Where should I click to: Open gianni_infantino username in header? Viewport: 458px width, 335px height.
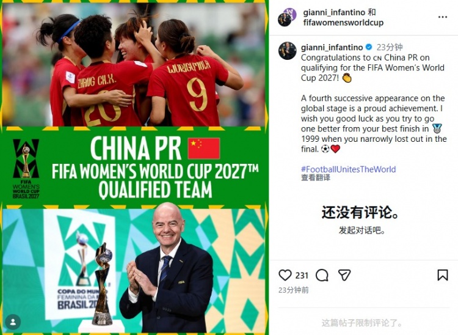334,12
